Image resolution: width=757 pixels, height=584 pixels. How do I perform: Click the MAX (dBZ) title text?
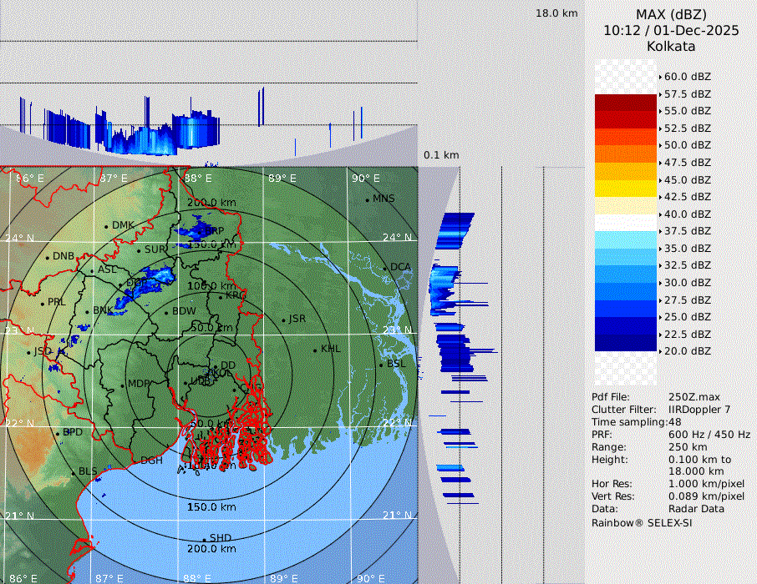click(x=670, y=14)
